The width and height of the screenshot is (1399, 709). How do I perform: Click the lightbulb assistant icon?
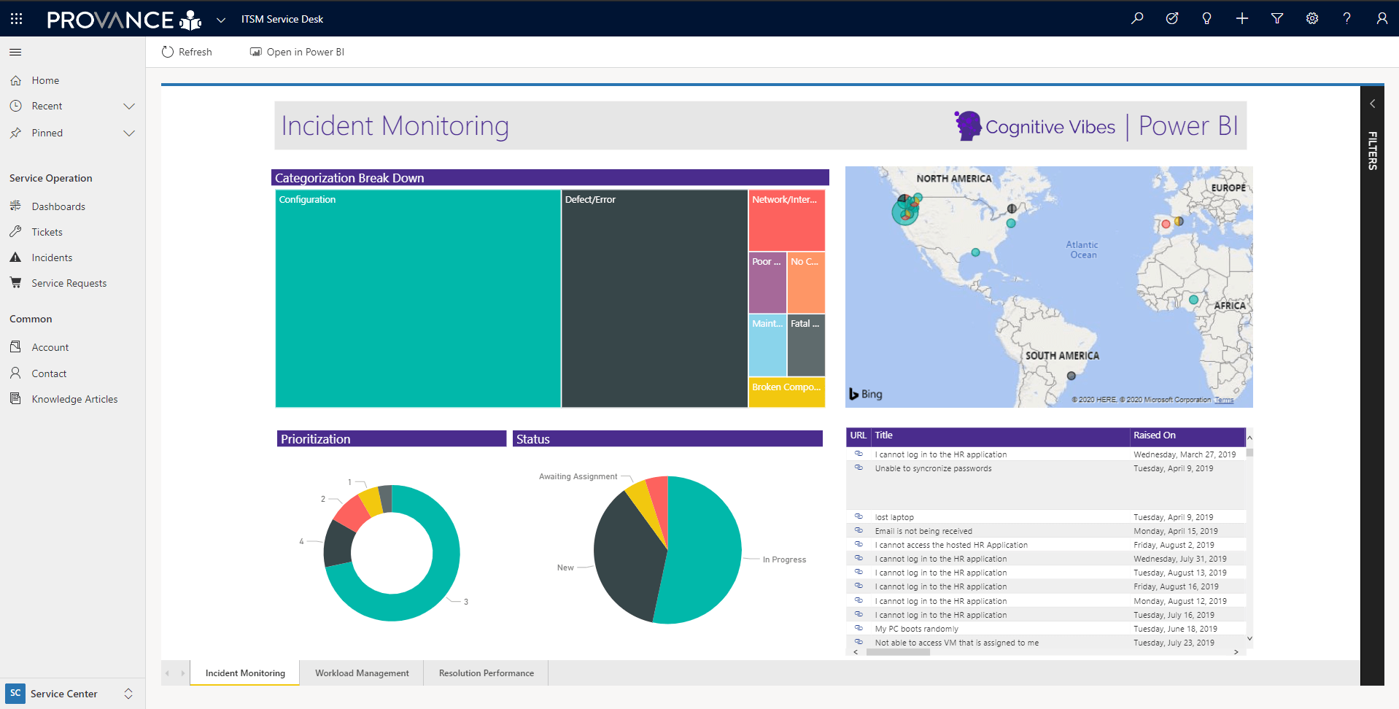[x=1207, y=19]
